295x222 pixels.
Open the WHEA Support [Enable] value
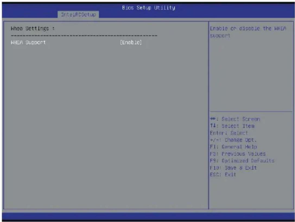click(x=131, y=43)
